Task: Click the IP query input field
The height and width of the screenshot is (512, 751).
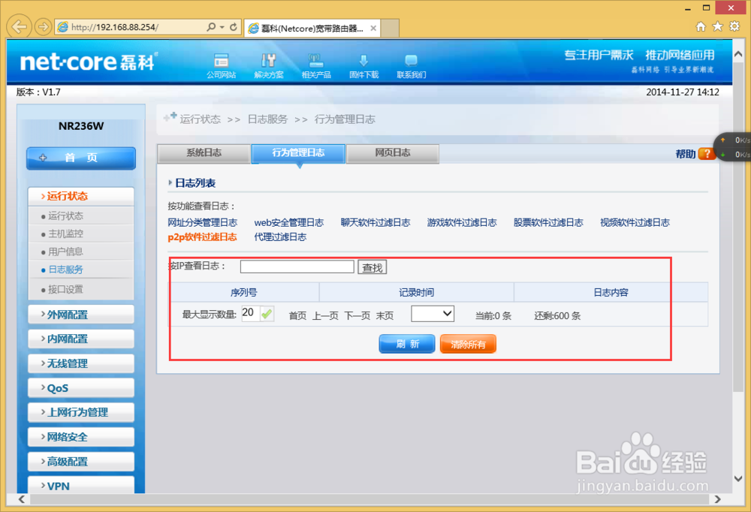Action: 296,267
